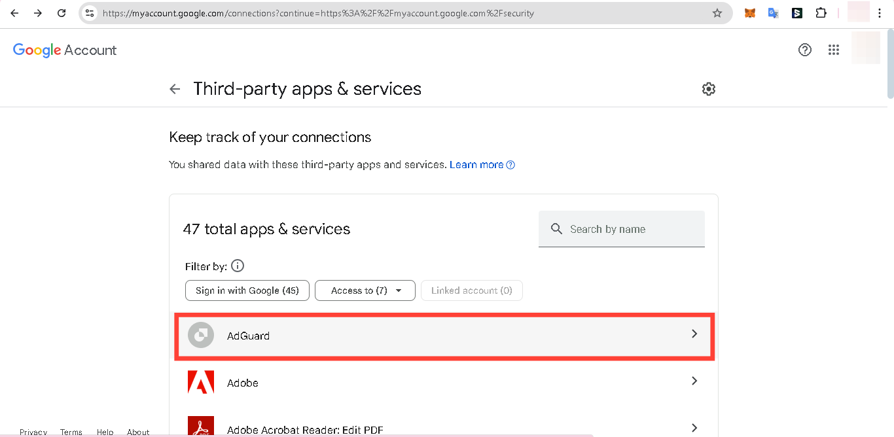This screenshot has width=894, height=437.
Task: Click the Search by name field
Action: point(622,229)
